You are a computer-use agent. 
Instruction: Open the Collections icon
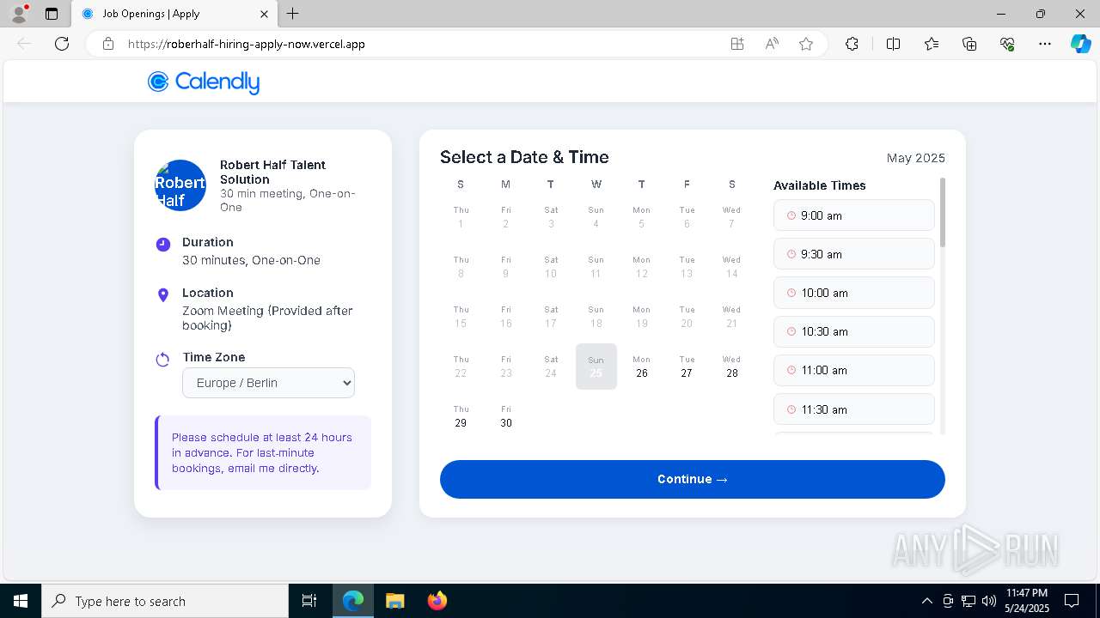(x=969, y=44)
